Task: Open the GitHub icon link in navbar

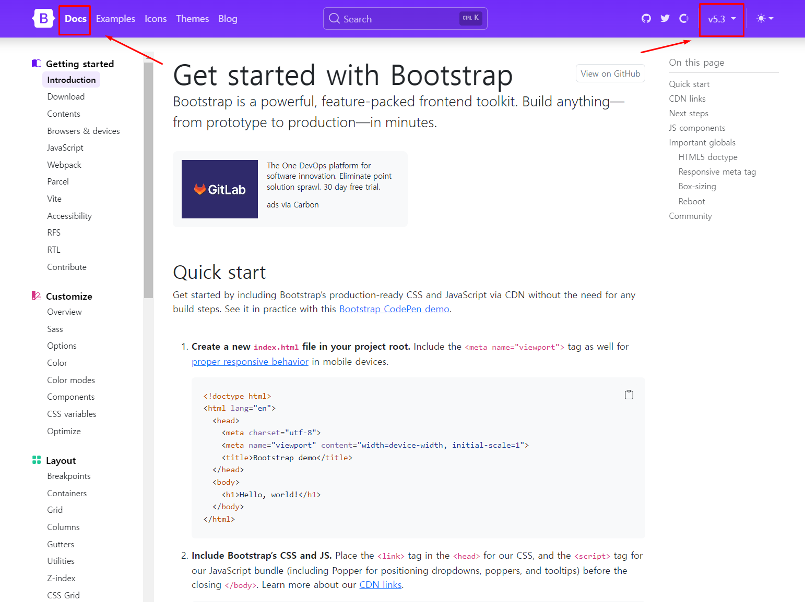Action: (x=646, y=19)
